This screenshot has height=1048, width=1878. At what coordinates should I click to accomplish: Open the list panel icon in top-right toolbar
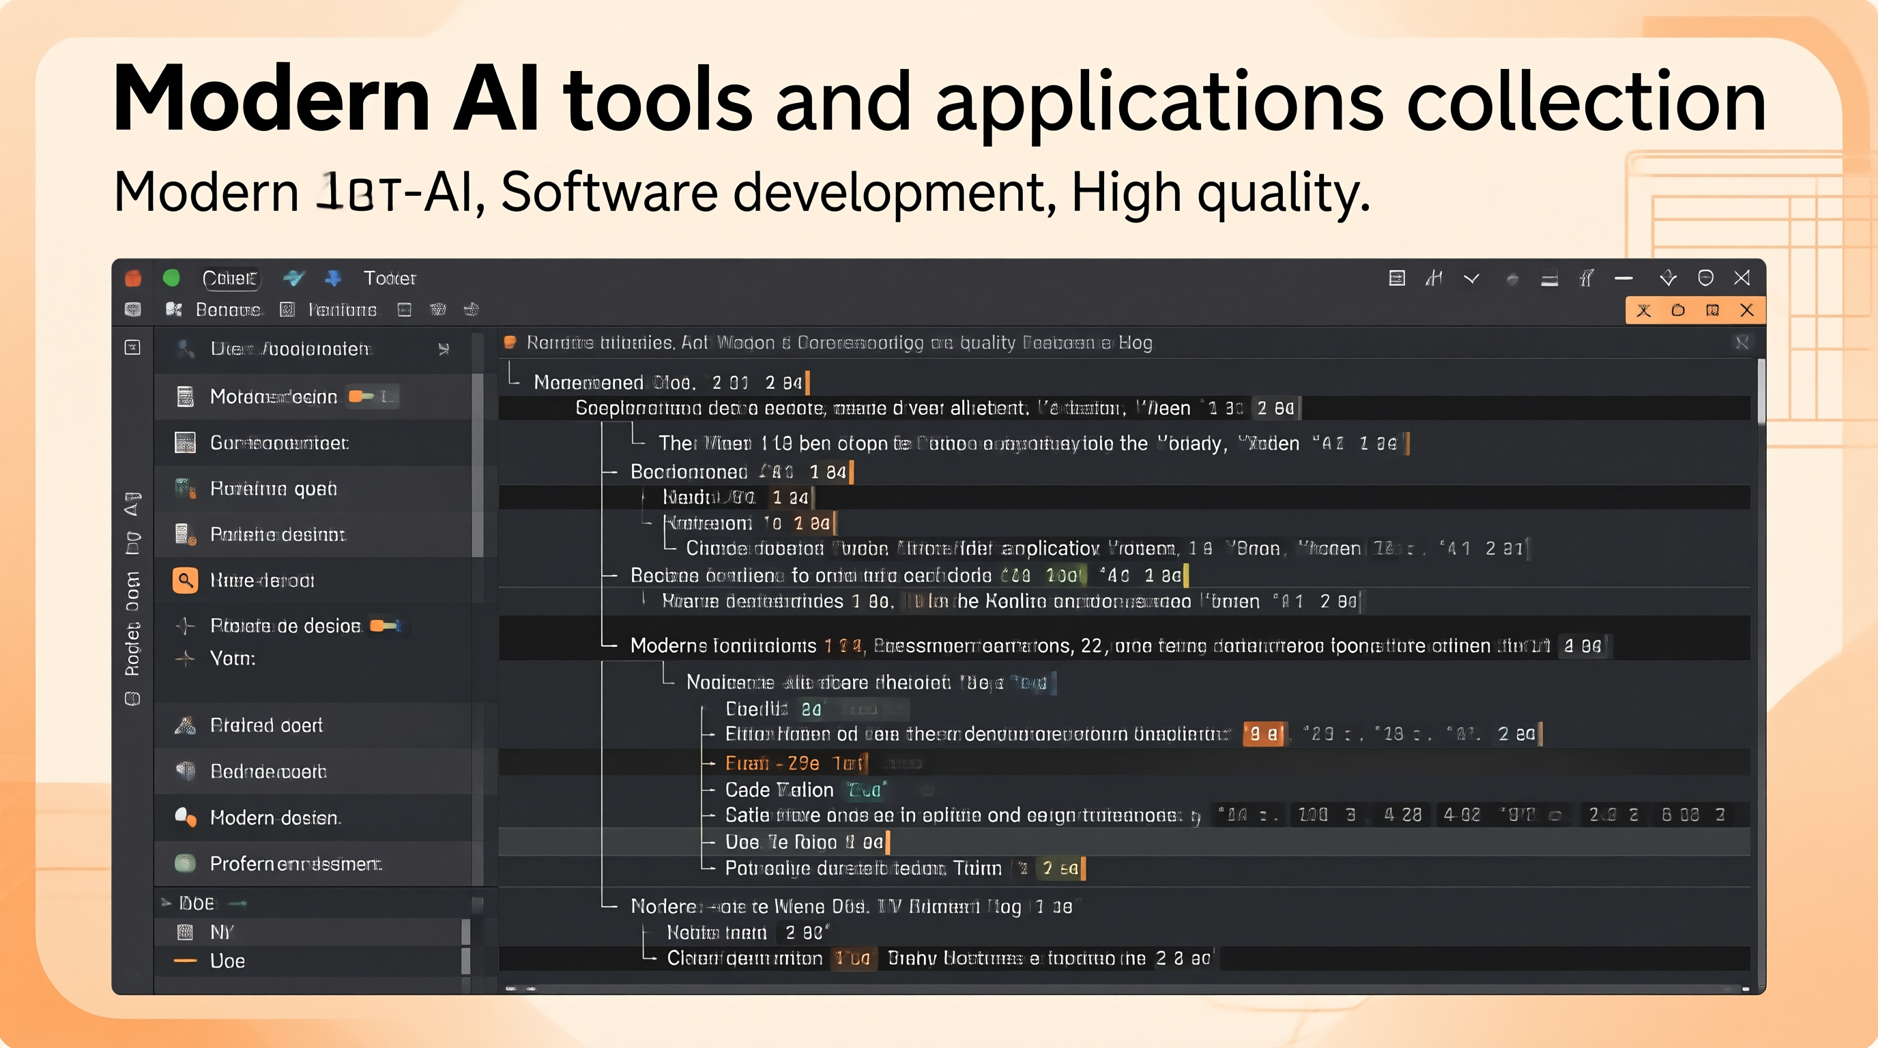1397,278
